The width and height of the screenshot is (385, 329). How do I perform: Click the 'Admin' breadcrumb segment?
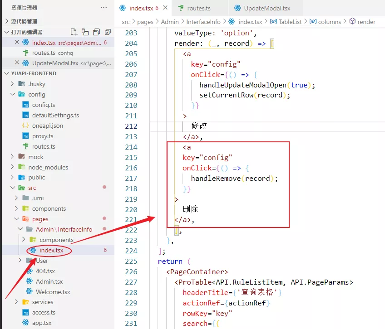(170, 22)
